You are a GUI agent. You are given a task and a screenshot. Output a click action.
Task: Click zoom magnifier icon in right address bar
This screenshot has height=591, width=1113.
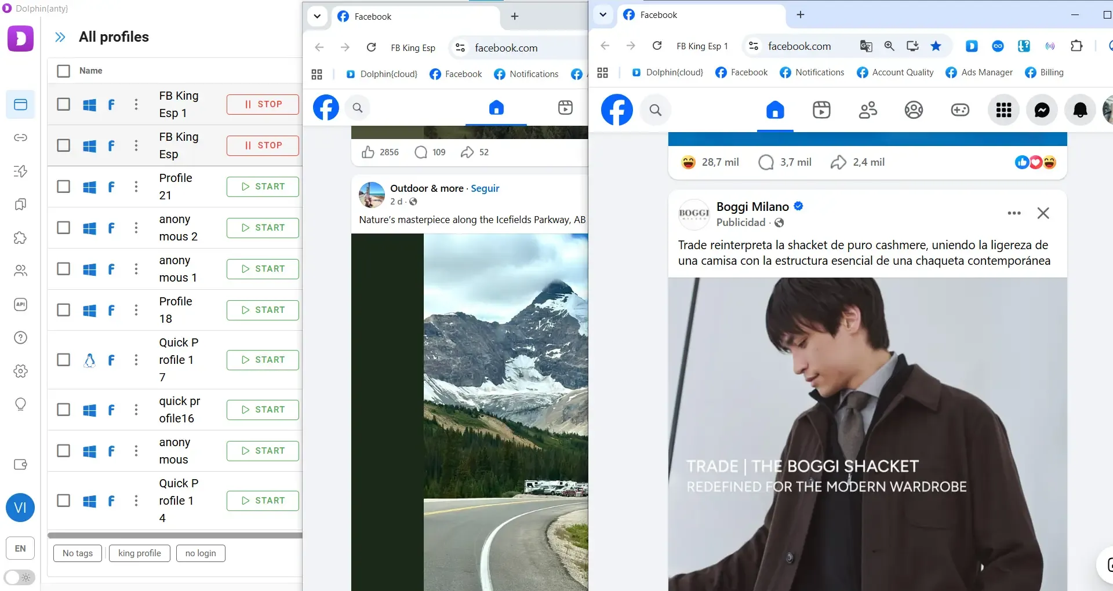coord(889,46)
